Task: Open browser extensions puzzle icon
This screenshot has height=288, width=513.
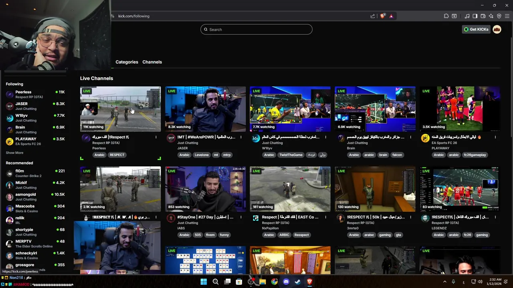Action: pyautogui.click(x=446, y=16)
